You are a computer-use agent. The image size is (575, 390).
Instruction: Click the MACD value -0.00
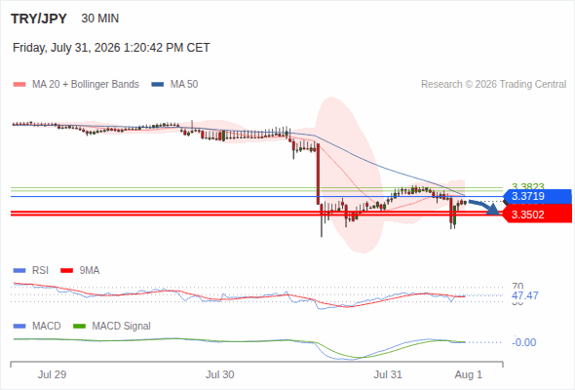[523, 342]
